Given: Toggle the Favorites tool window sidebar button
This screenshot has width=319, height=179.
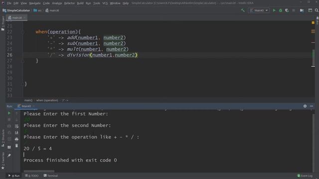Looking at the screenshot, I should 2,161.
